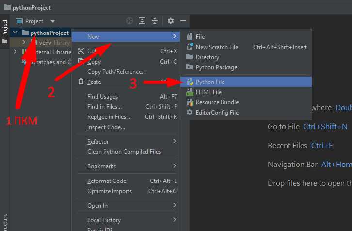Choose HTML File from submenu
Image resolution: width=352 pixels, height=231 pixels.
coord(246,92)
